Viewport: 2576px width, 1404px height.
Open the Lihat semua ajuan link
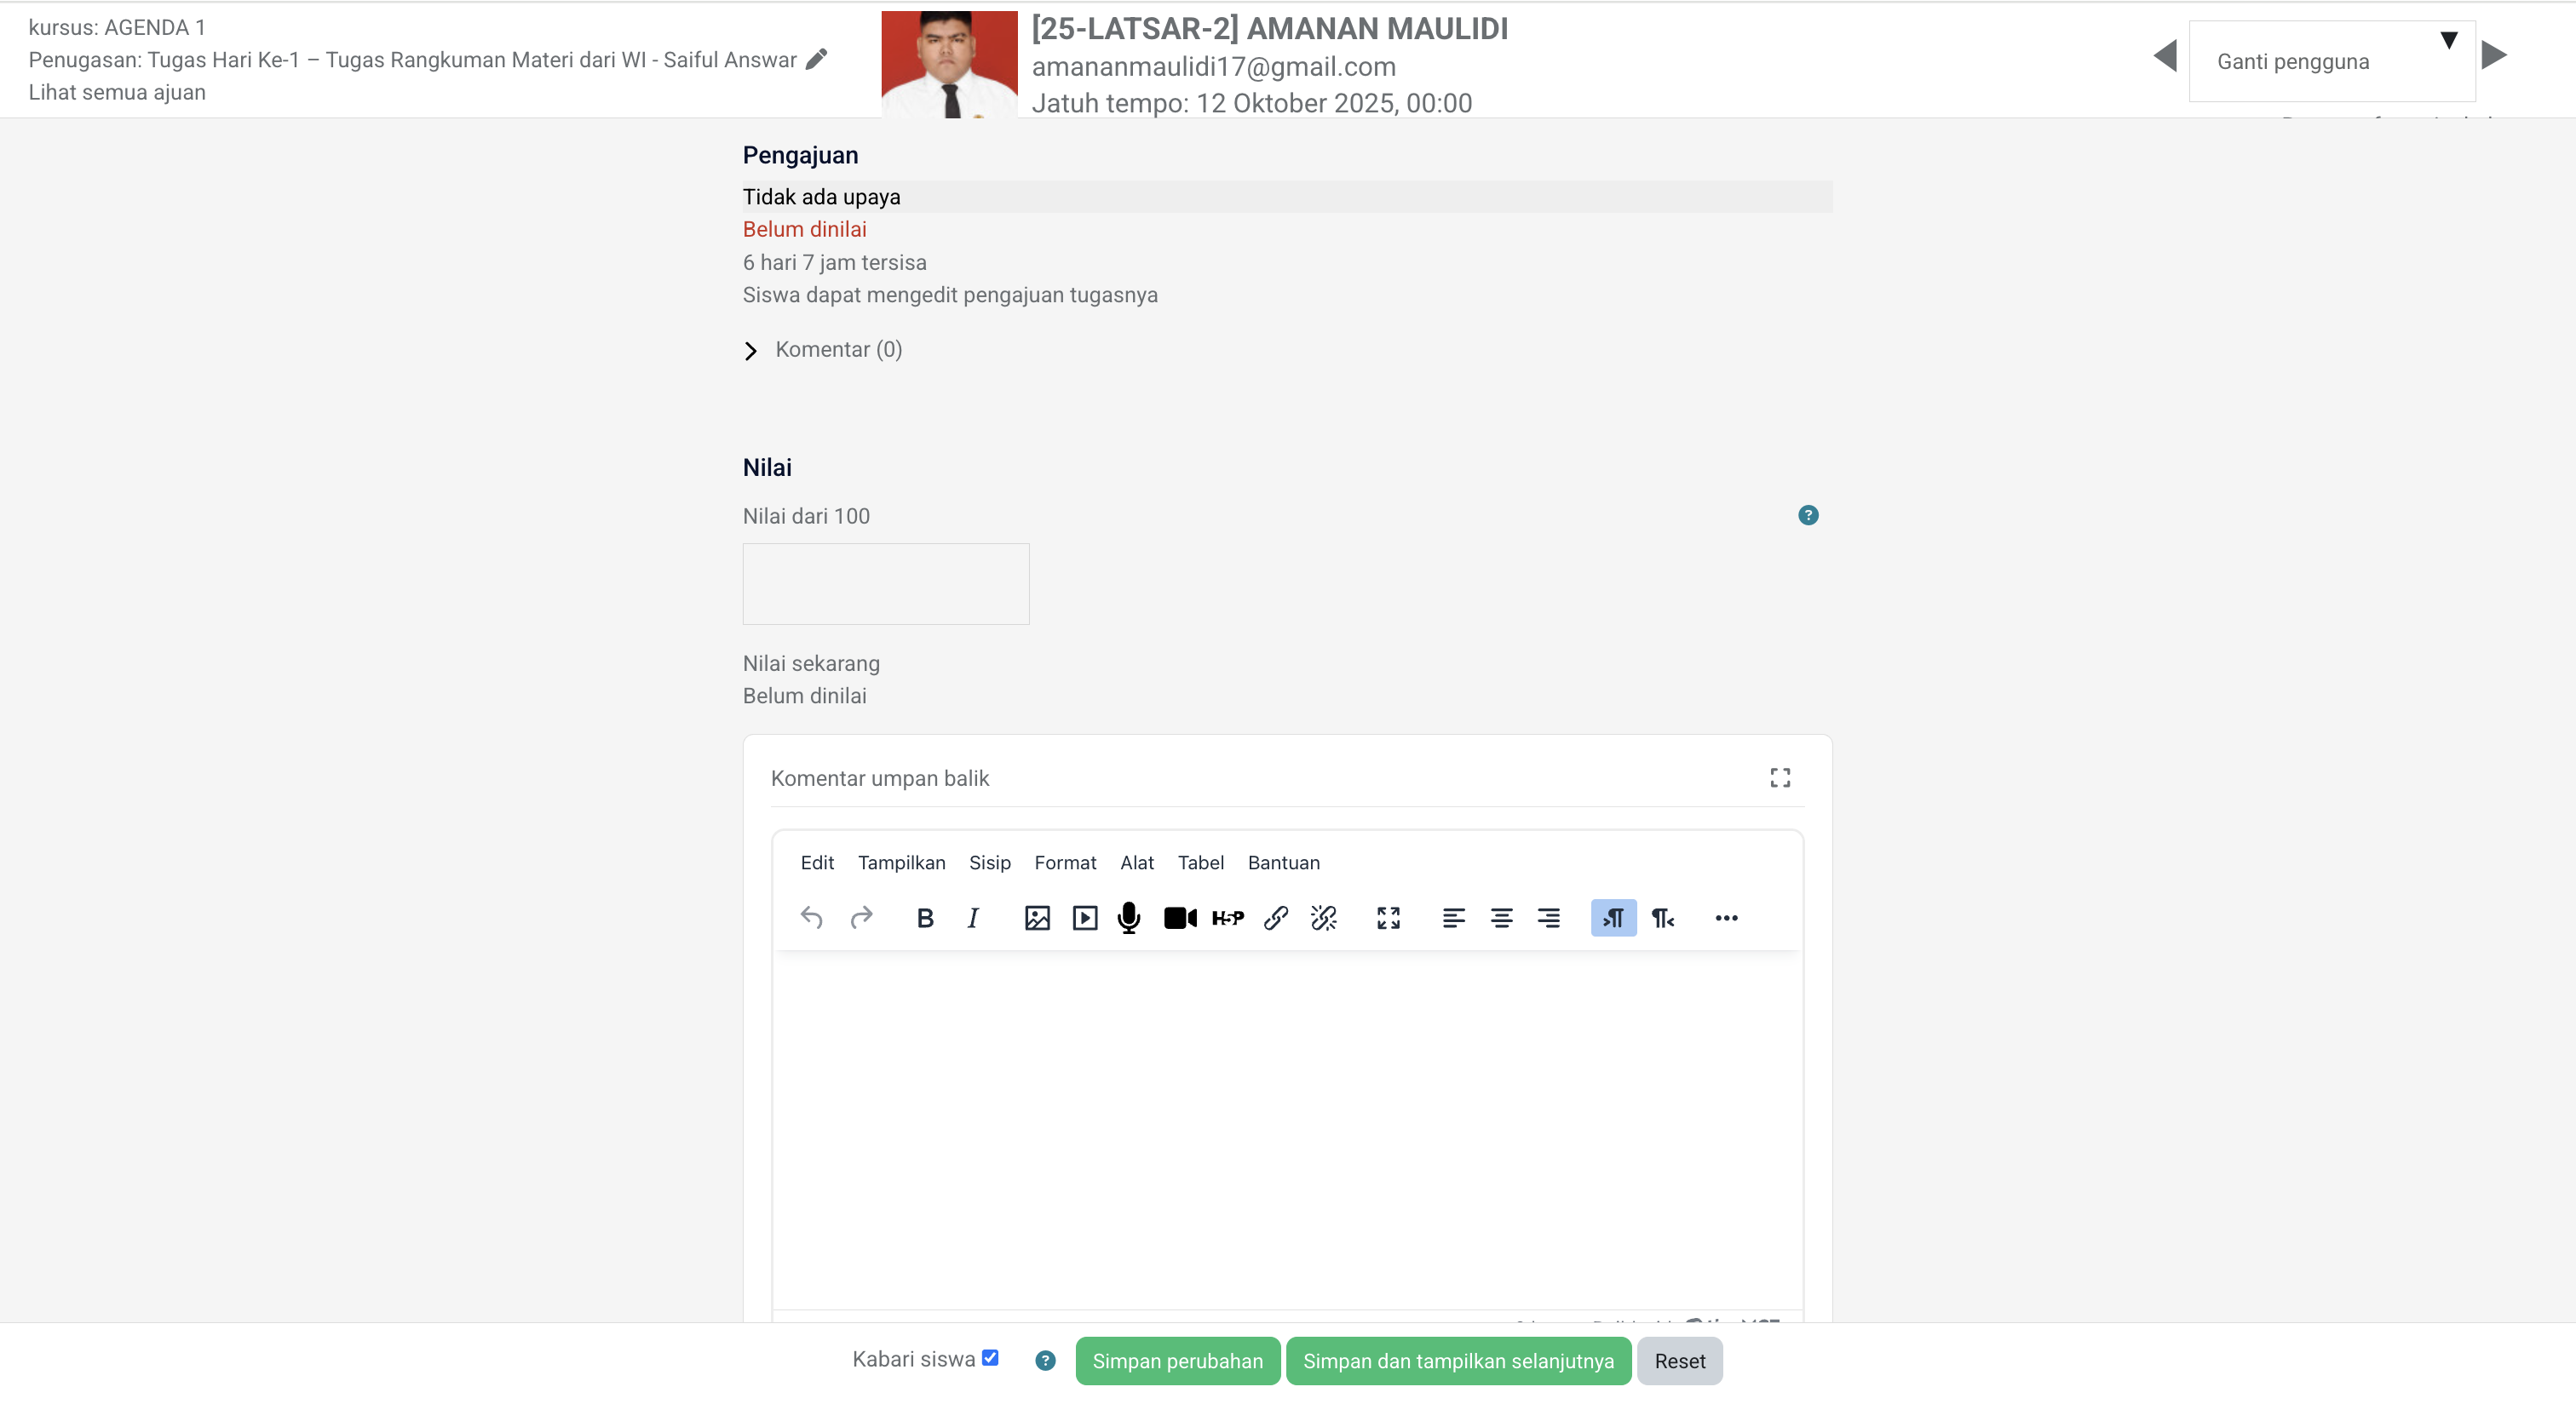(x=117, y=92)
